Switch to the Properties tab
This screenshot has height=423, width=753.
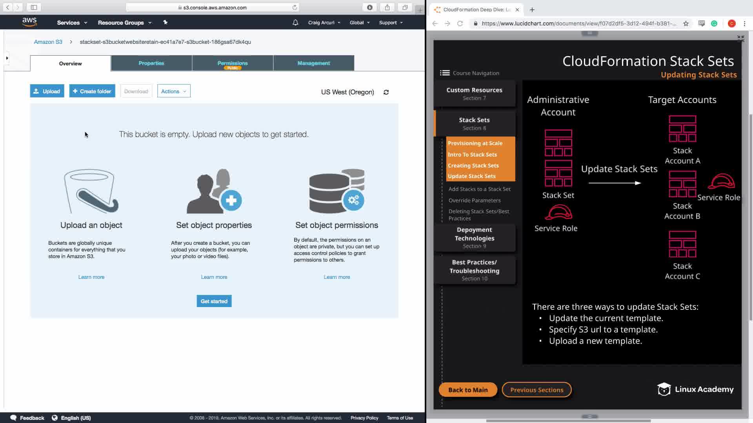point(151,63)
